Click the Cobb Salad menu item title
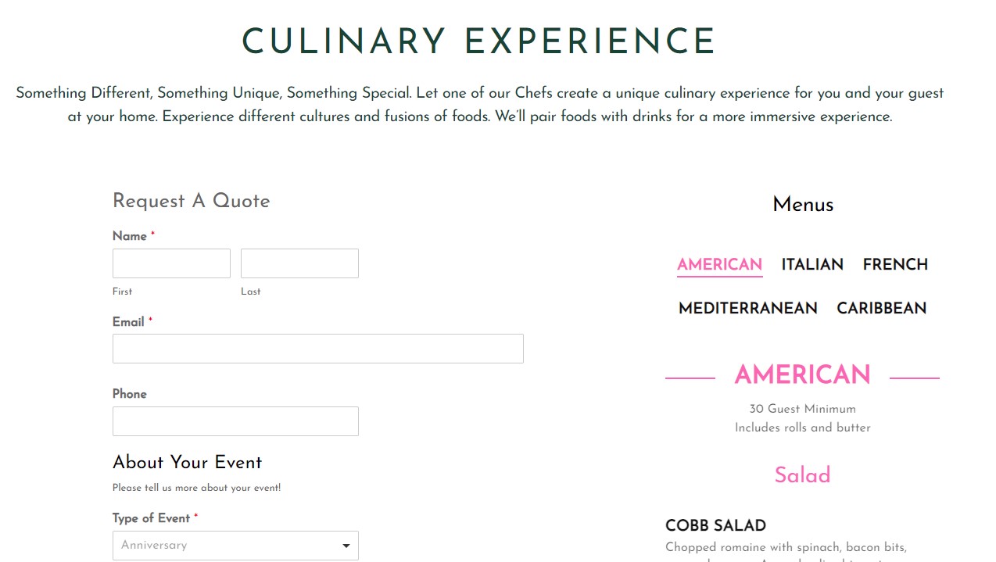Viewport: 996px width, 562px height. coord(715,525)
